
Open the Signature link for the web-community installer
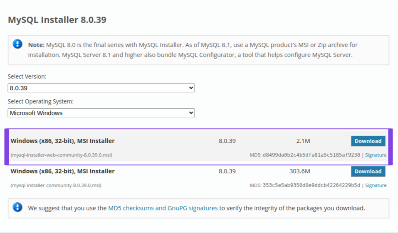tap(376, 155)
